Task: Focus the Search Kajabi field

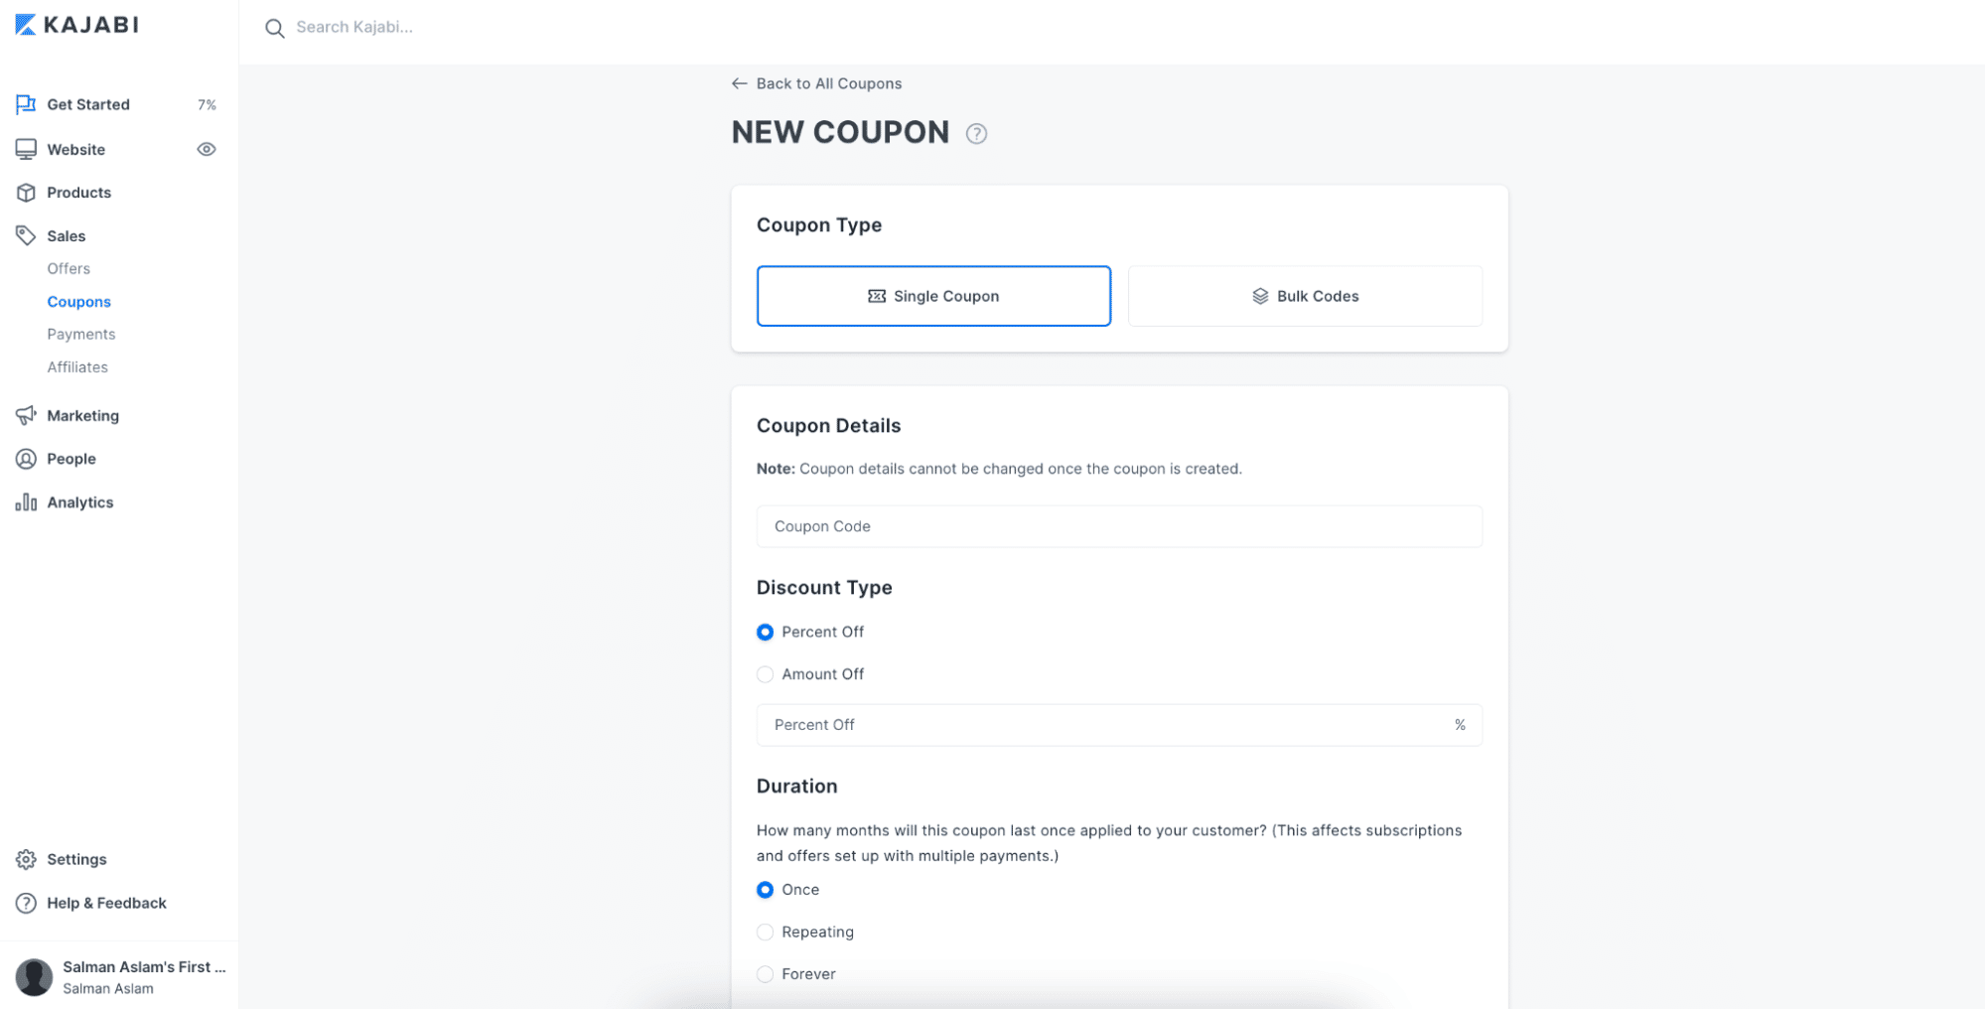Action: coord(354,27)
